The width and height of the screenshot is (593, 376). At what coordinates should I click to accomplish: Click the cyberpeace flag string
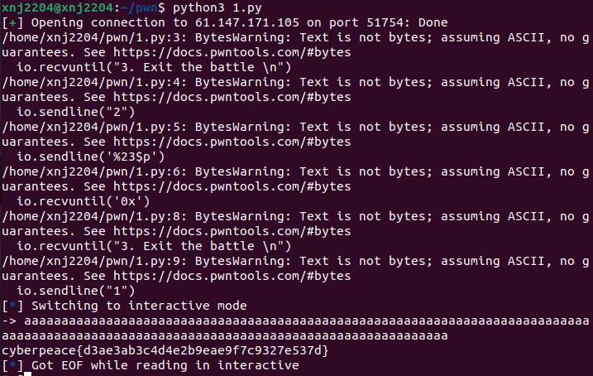click(x=165, y=350)
